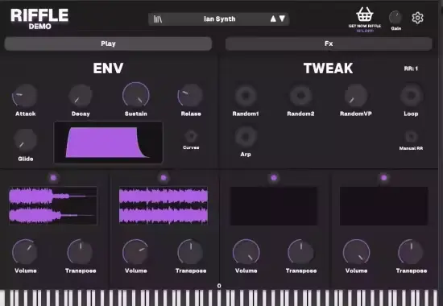The width and height of the screenshot is (443, 306).
Task: Switch to the Fx tab
Action: pos(329,43)
